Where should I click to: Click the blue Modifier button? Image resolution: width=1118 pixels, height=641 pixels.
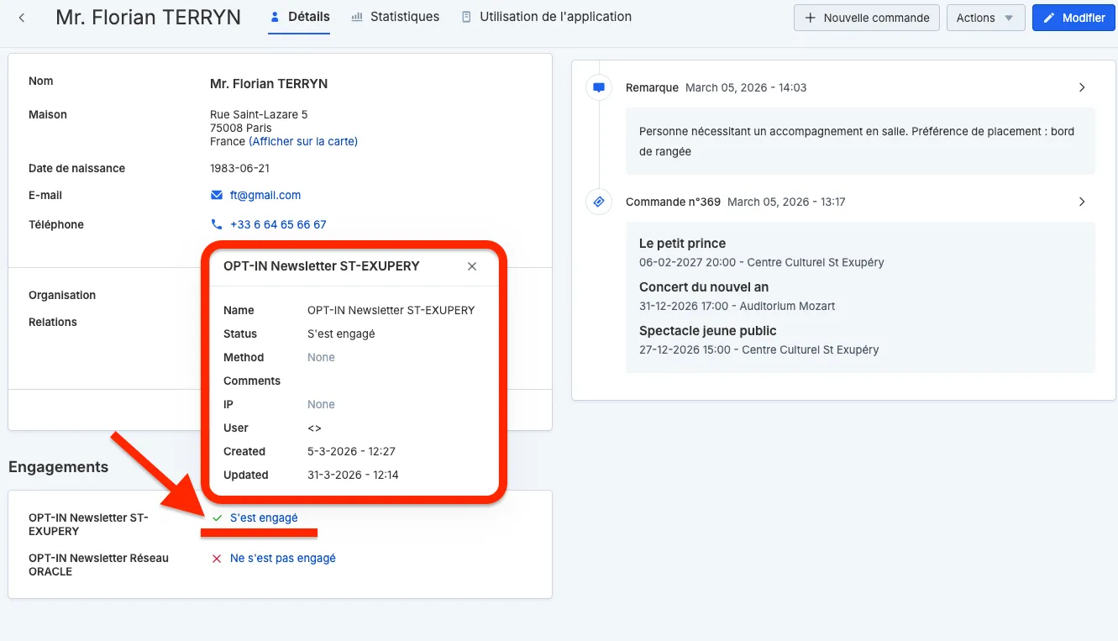(x=1074, y=18)
